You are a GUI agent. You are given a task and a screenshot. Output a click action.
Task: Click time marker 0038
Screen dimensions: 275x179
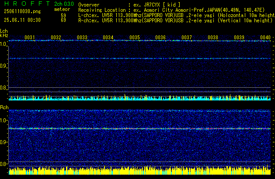213,37
